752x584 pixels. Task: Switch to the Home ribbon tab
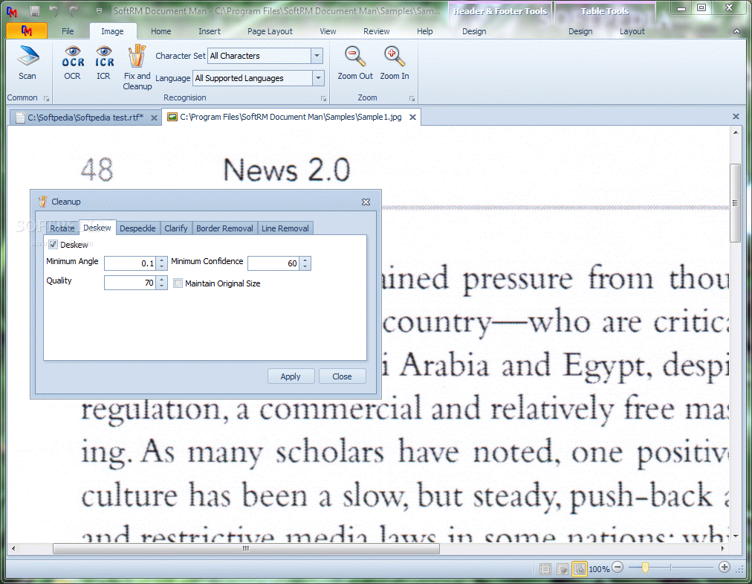[161, 31]
